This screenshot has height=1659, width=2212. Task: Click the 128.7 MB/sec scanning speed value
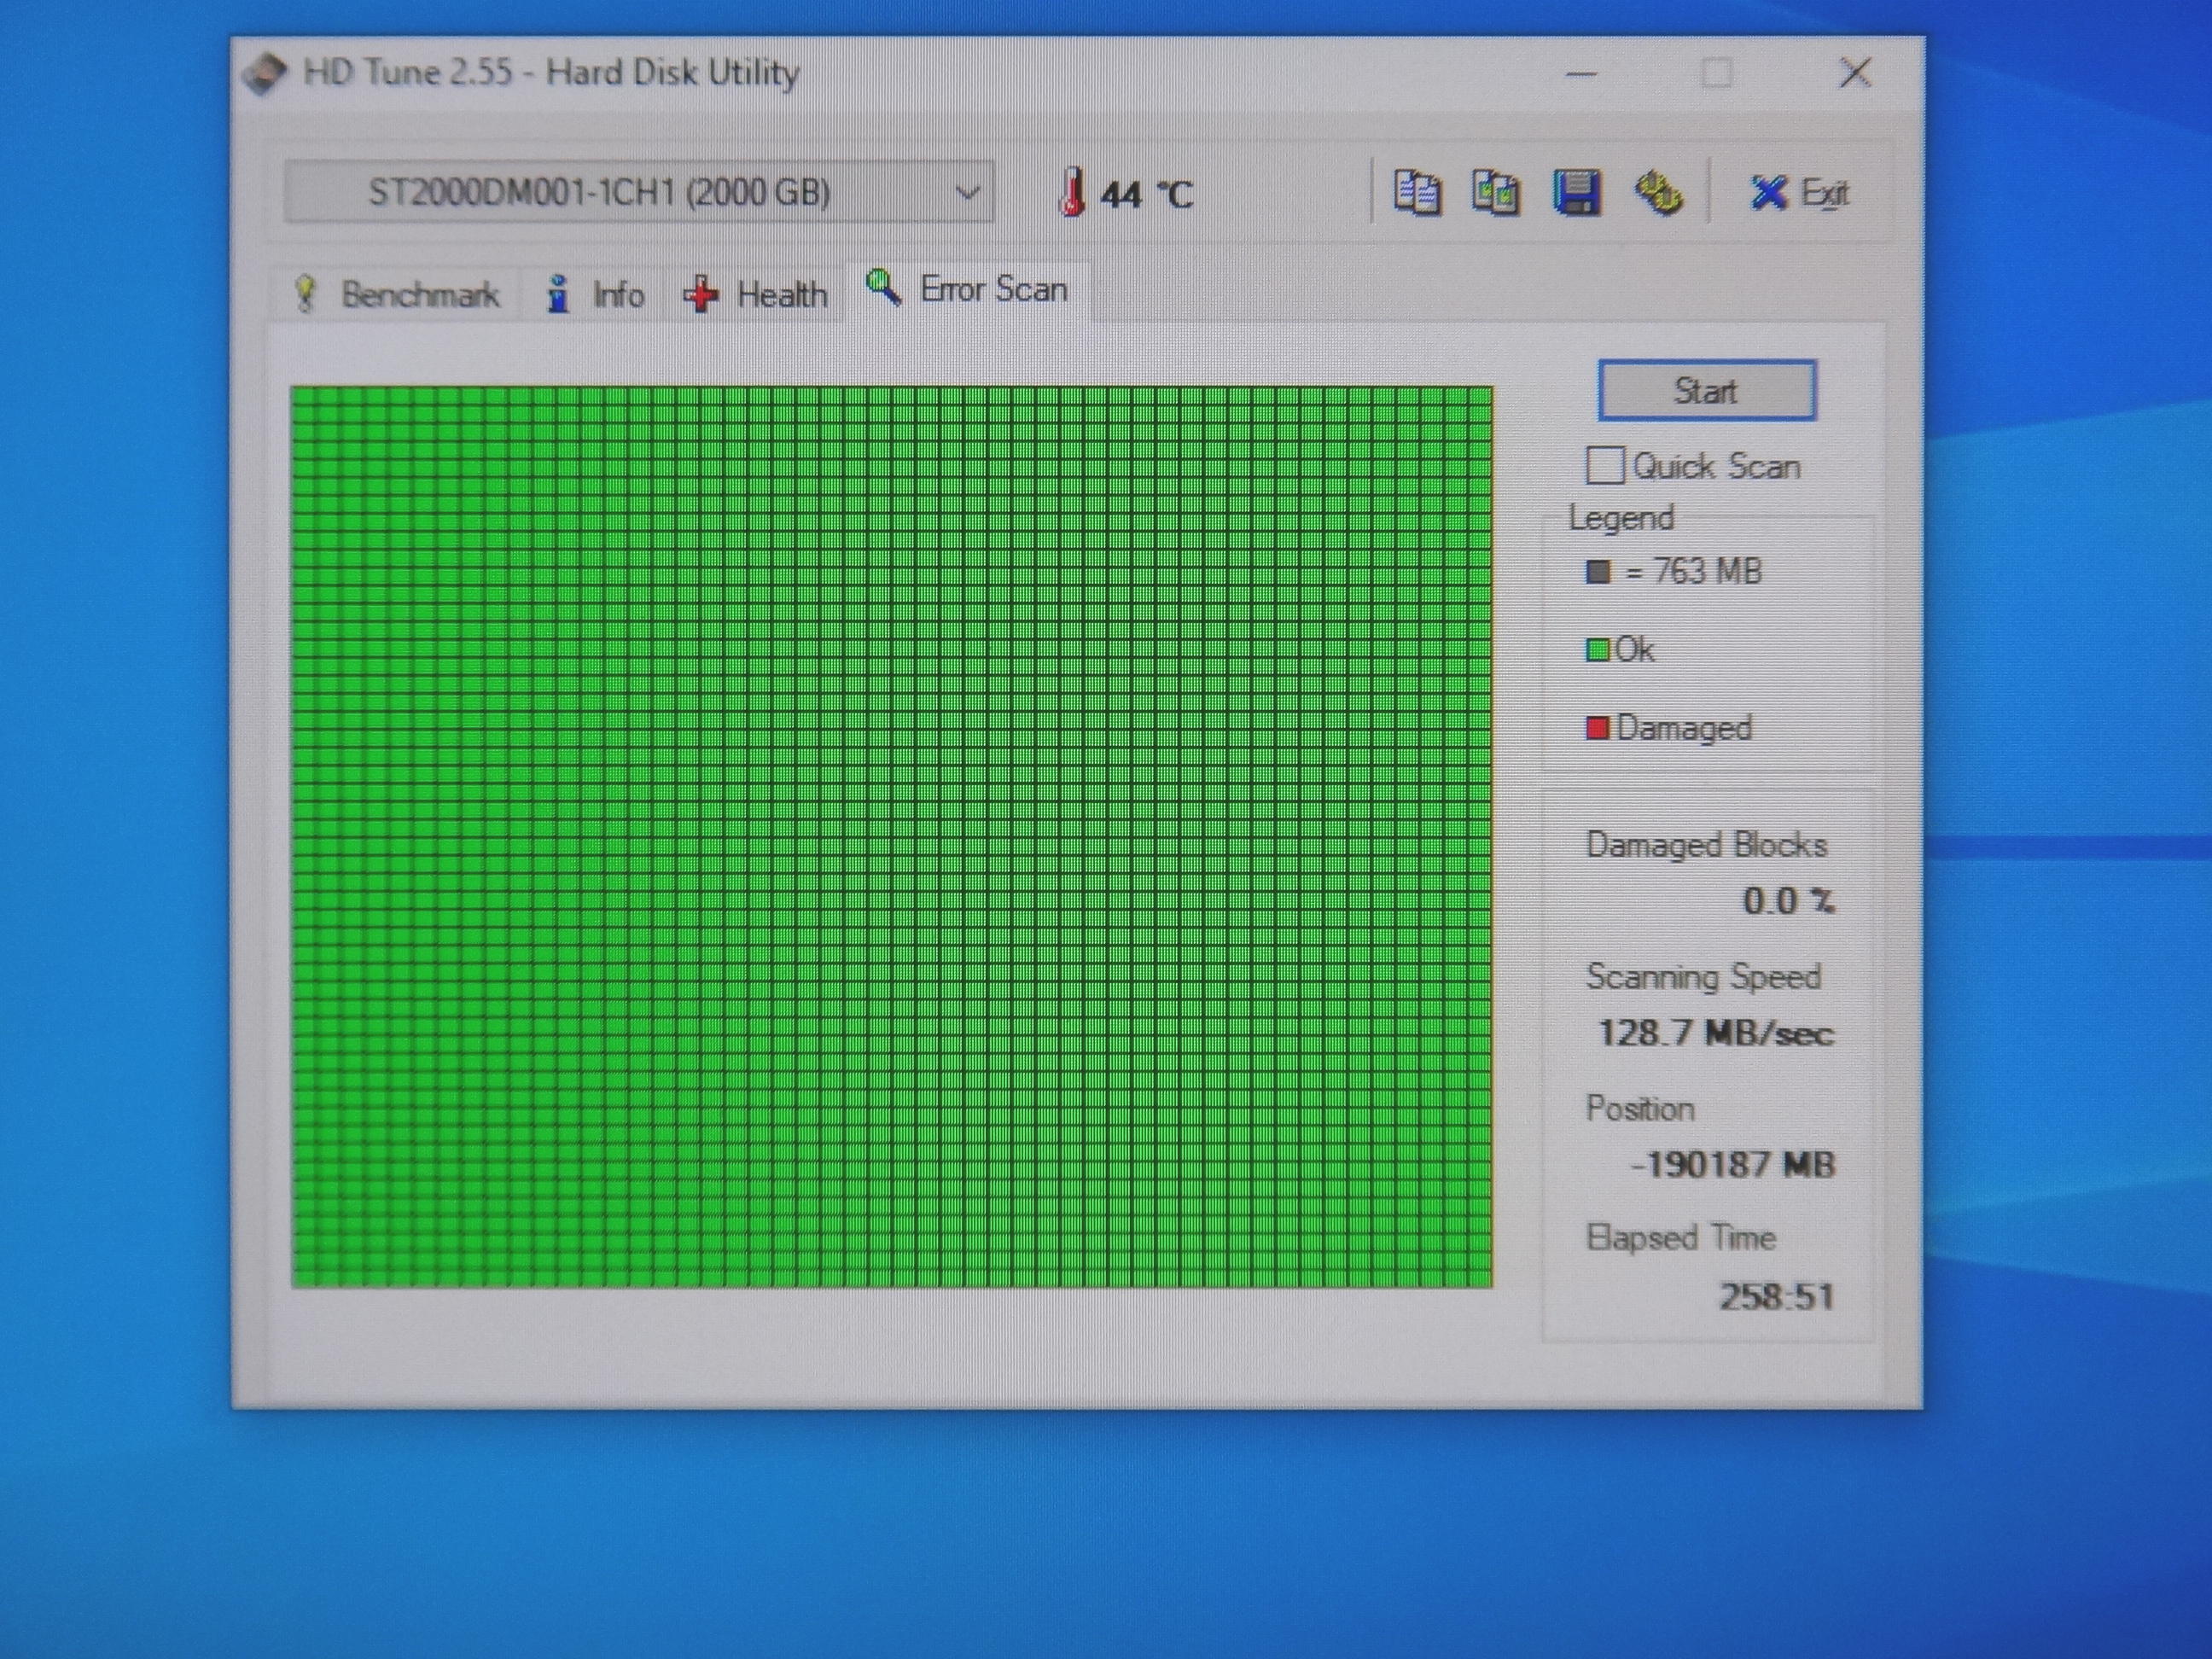(1716, 1033)
